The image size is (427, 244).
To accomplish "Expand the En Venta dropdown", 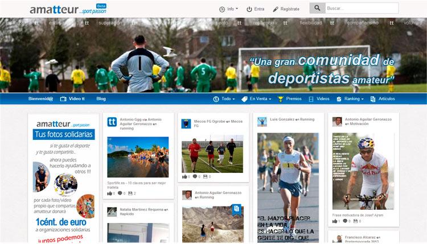I will [260, 99].
